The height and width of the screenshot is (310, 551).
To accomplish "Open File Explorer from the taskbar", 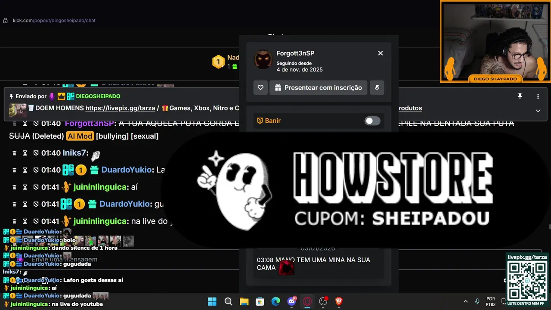I will [244, 301].
